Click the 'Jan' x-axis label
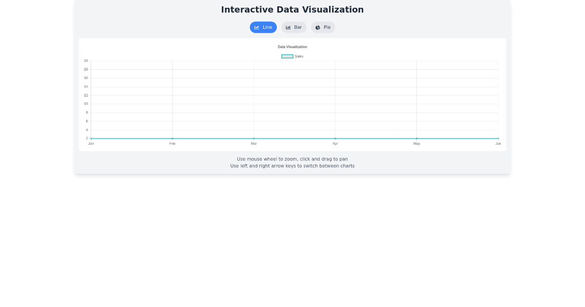The image size is (585, 307). [91, 144]
